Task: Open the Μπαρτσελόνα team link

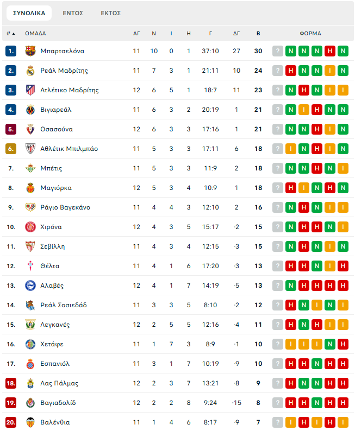Action: point(62,51)
